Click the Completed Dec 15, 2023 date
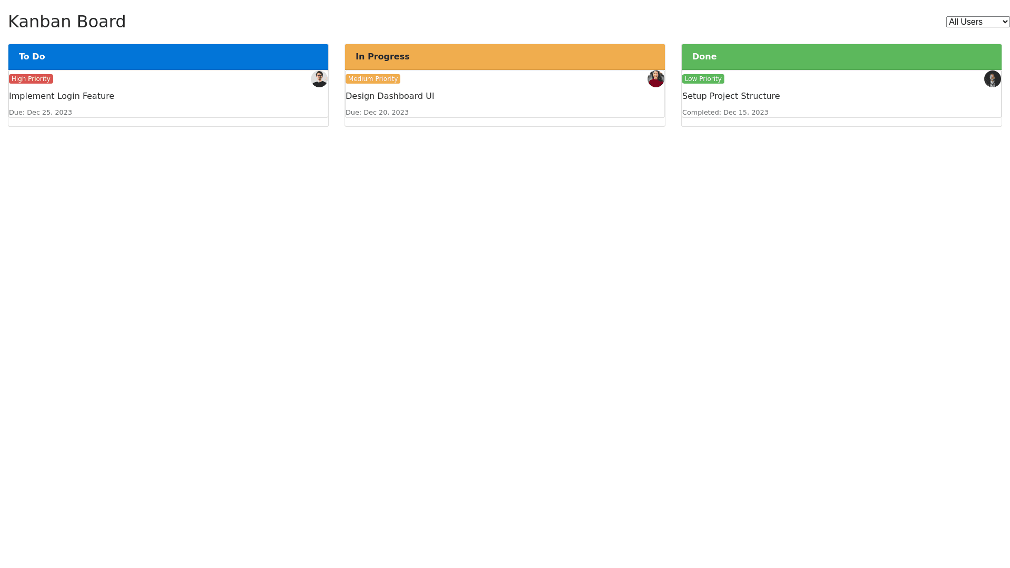This screenshot has height=568, width=1010. coord(725,112)
